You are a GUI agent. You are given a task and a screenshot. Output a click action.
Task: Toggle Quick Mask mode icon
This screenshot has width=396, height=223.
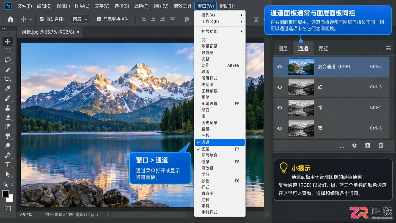click(7, 209)
